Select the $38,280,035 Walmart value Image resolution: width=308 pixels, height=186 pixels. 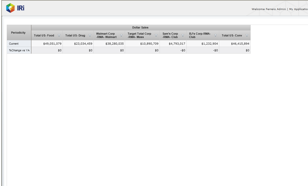[x=115, y=44]
